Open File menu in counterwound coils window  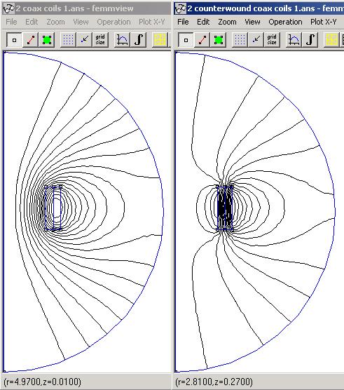(x=183, y=22)
